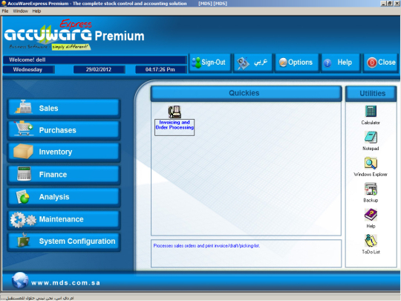Screen dimensions: 401x301
Task: Click the 29/02/2012 date field
Action: pyautogui.click(x=99, y=70)
